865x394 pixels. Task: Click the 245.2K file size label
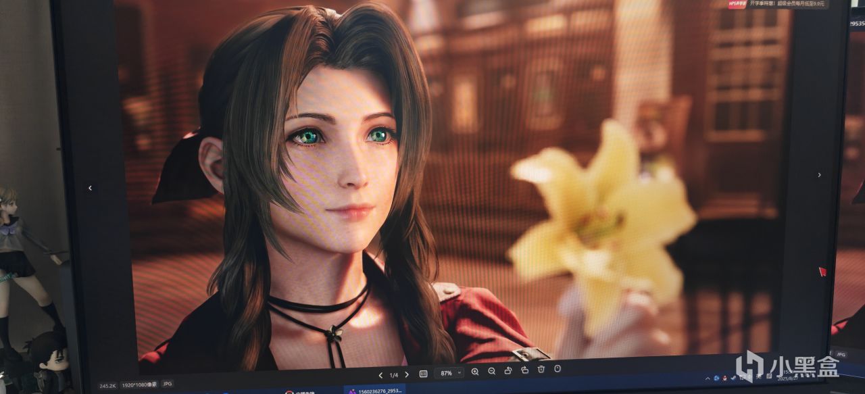(x=107, y=386)
